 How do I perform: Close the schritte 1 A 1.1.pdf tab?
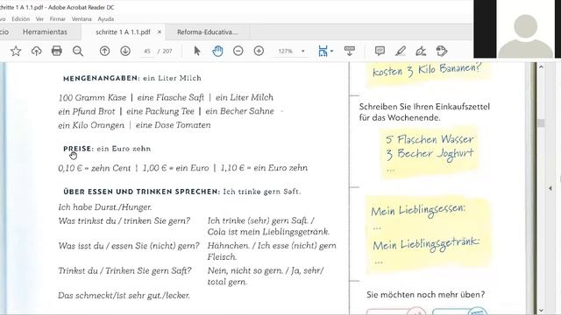[x=160, y=31]
